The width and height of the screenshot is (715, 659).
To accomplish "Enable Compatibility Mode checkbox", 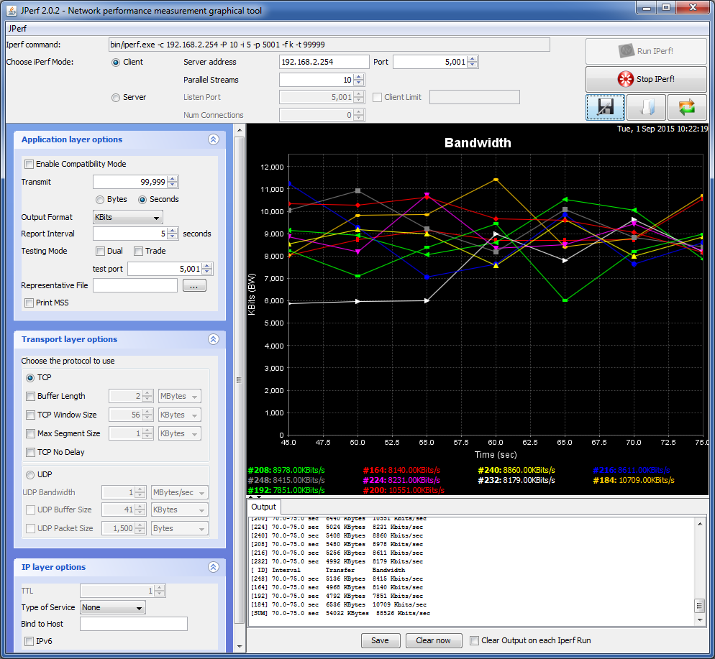I will 29,164.
